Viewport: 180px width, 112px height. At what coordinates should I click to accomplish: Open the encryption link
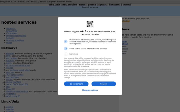[x=11, y=58]
